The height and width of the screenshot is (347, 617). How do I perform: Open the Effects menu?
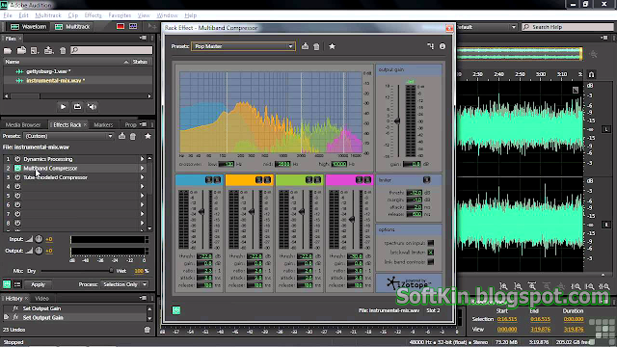[x=93, y=15]
